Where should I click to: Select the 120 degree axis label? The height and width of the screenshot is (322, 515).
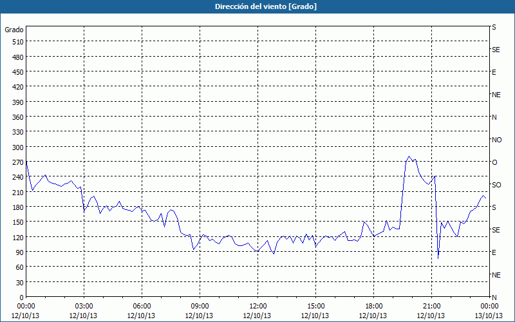tap(18, 237)
